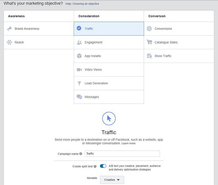This screenshot has height=185, width=218.
Task: Click the Create split test label
Action: [x=83, y=166]
